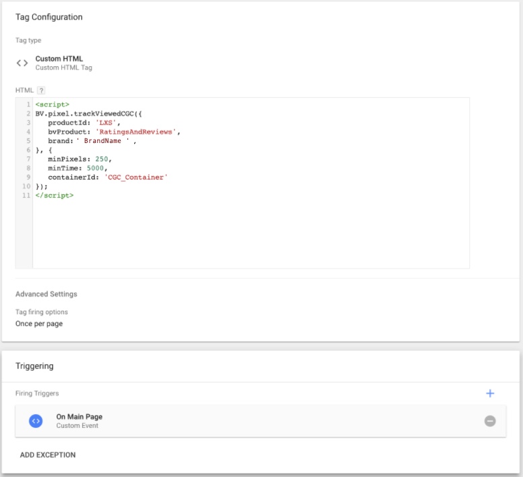Click the blue Custom Event trigger icon
This screenshot has height=477, width=523.
(x=36, y=421)
